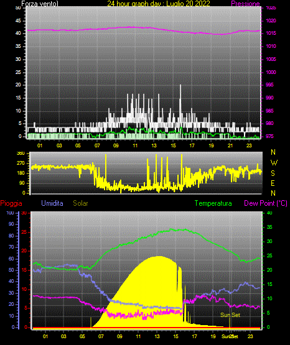Click the 25 value on the wind speed axis
290x345 pixels.
pyautogui.click(x=18, y=72)
